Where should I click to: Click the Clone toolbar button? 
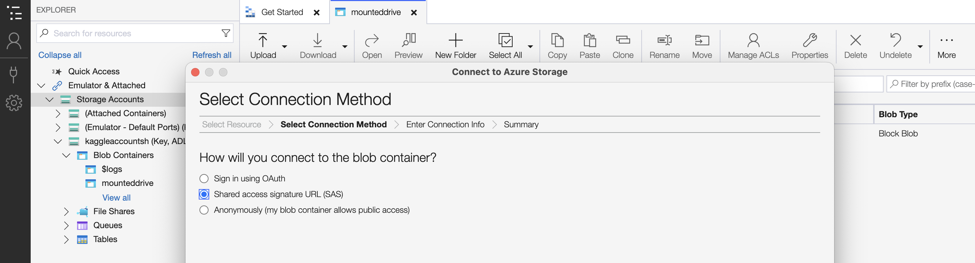(x=622, y=46)
